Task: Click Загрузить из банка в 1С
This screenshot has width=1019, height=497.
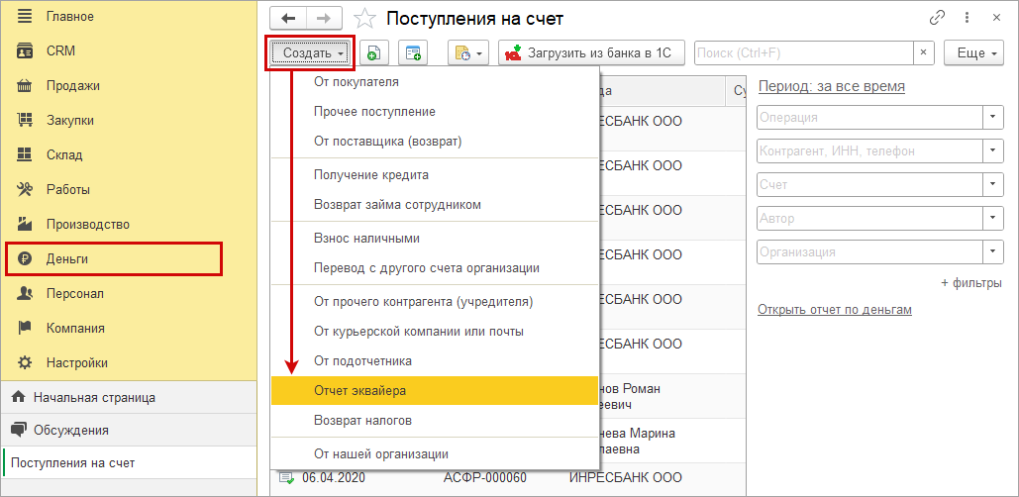Action: (x=592, y=53)
